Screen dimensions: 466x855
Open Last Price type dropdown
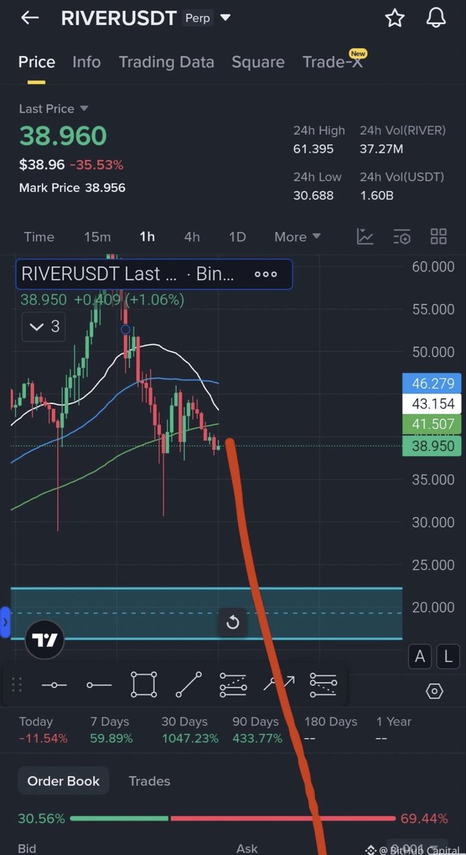click(53, 108)
